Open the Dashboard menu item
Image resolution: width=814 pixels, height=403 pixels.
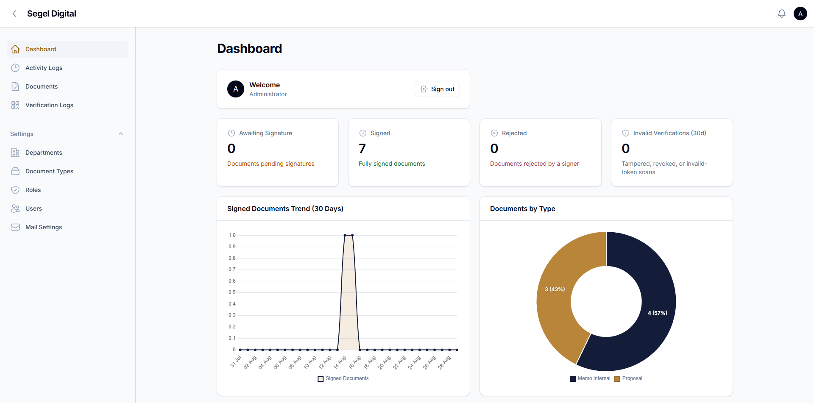(68, 49)
